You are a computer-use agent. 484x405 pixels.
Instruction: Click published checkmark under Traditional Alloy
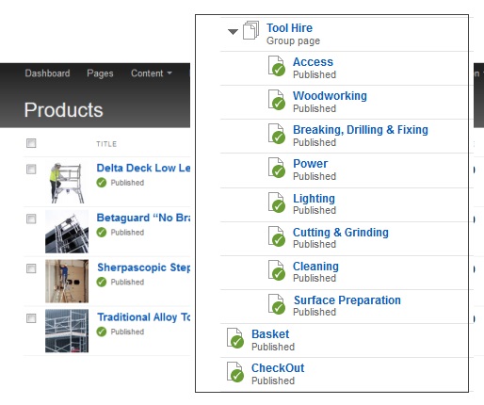pyautogui.click(x=102, y=332)
